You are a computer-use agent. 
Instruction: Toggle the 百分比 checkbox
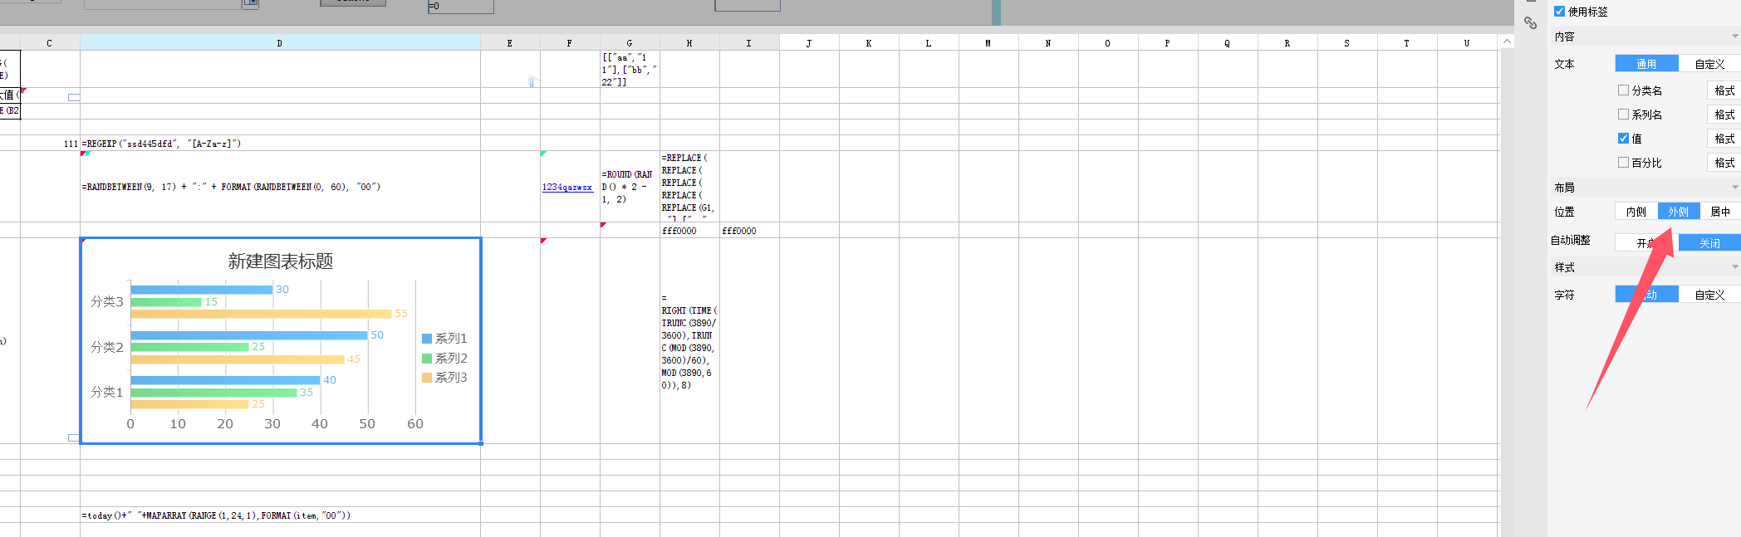point(1623,163)
